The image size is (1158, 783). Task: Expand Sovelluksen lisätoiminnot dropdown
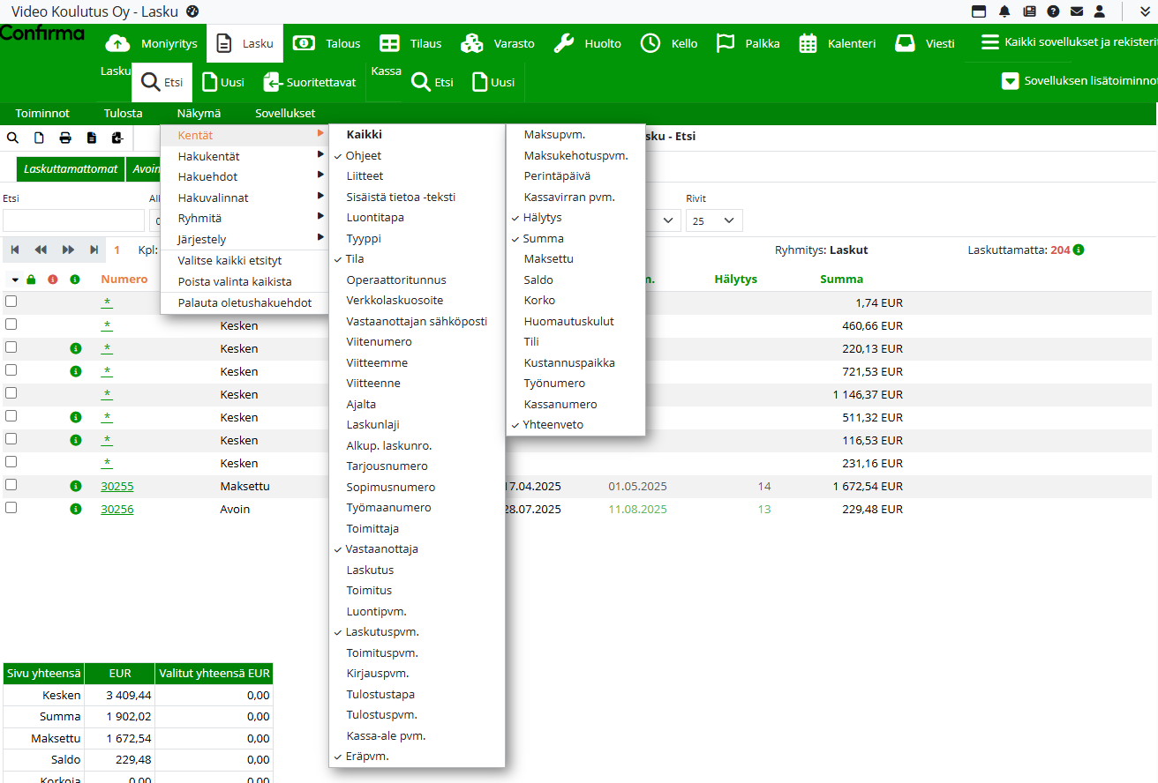tap(1079, 81)
